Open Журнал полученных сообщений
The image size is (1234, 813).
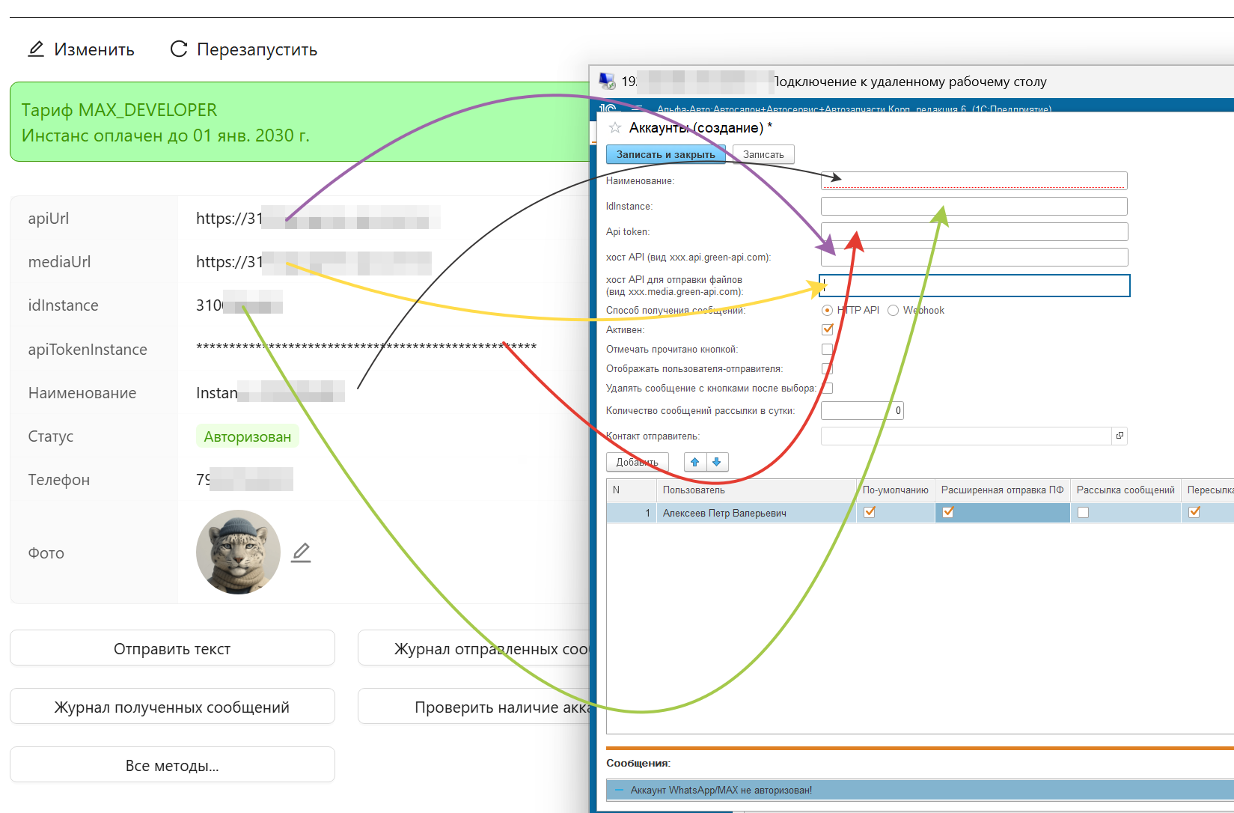(x=172, y=707)
